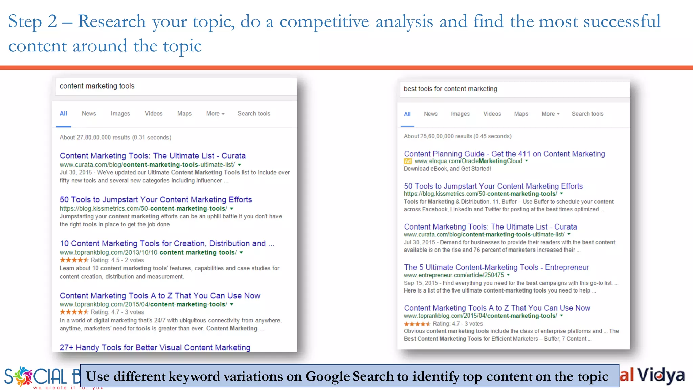693x390 pixels.
Task: Expand dropdown arrow next to kissmetrics URL in right results
Action: tap(561, 194)
